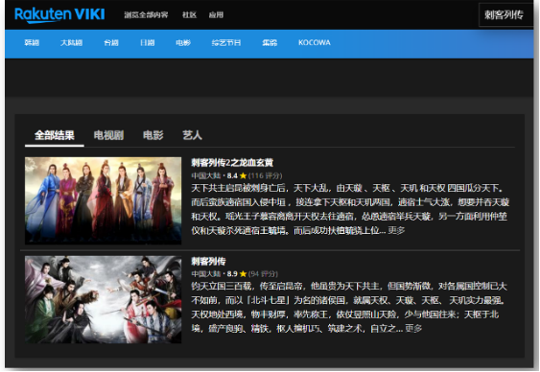Click the 刺客列传2之龙血玄黄 title link
This screenshot has height=372, width=540.
(x=232, y=162)
